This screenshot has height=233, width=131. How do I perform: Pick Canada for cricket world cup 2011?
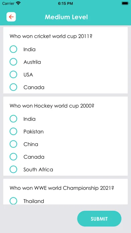tap(13, 87)
